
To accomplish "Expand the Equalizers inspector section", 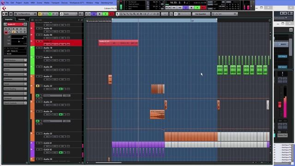I will coord(15,79).
